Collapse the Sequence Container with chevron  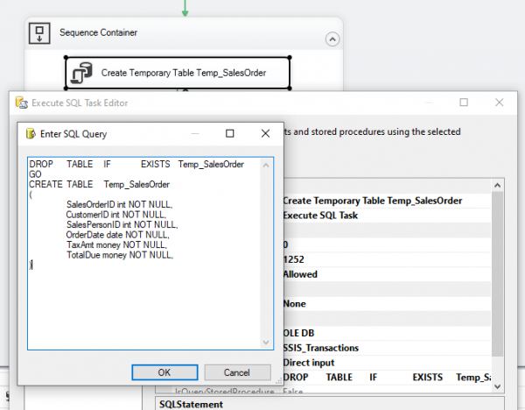(x=331, y=39)
